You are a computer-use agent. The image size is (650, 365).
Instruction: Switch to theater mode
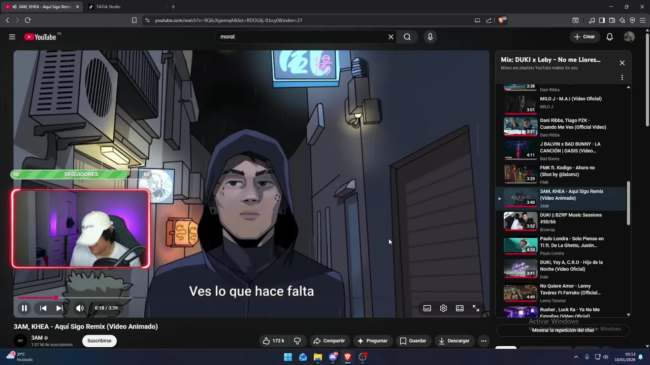pyautogui.click(x=460, y=308)
